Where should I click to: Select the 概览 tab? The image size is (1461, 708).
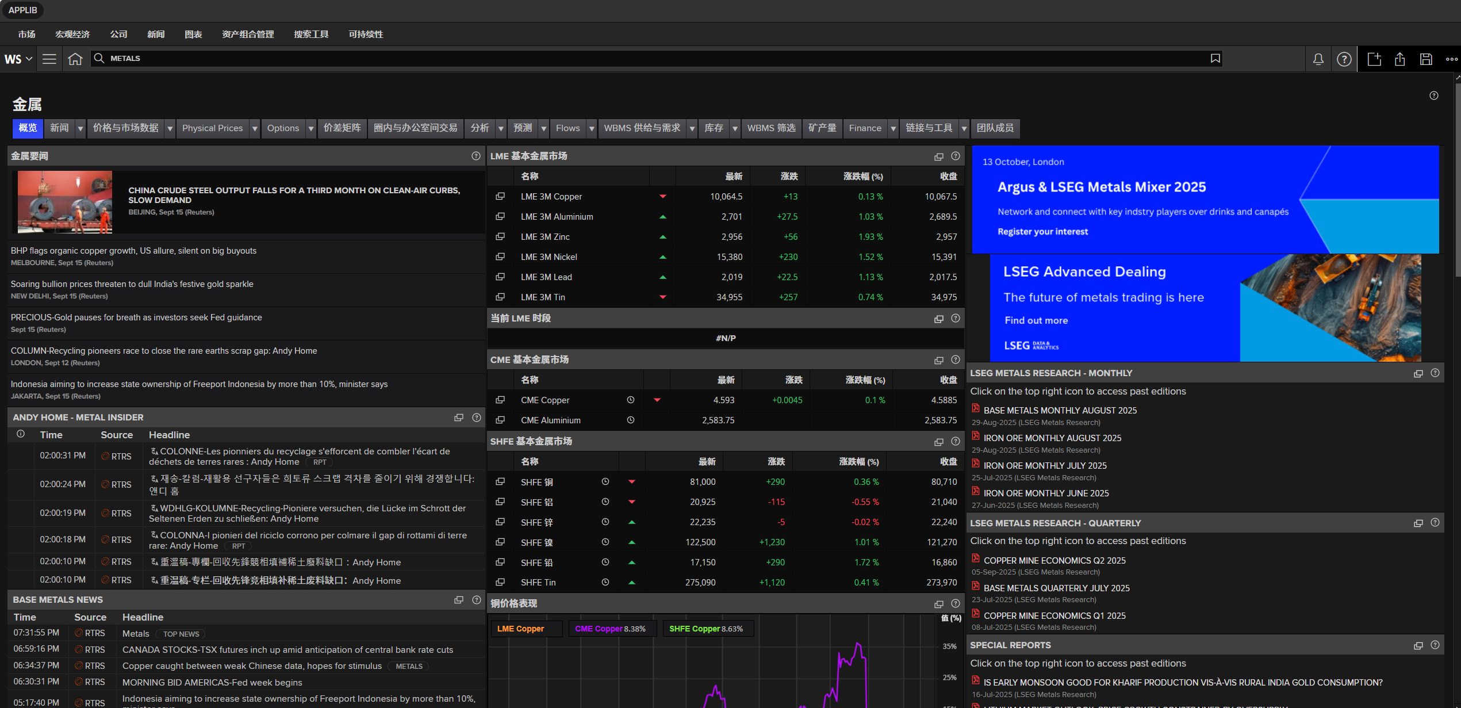tap(28, 128)
